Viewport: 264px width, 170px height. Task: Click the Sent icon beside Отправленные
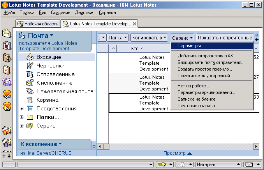pyautogui.click(x=30, y=74)
